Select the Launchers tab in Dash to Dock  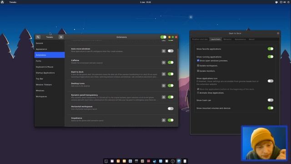pos(216,39)
